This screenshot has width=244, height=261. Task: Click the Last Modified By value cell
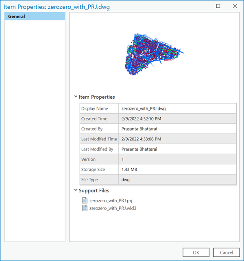(x=177, y=149)
